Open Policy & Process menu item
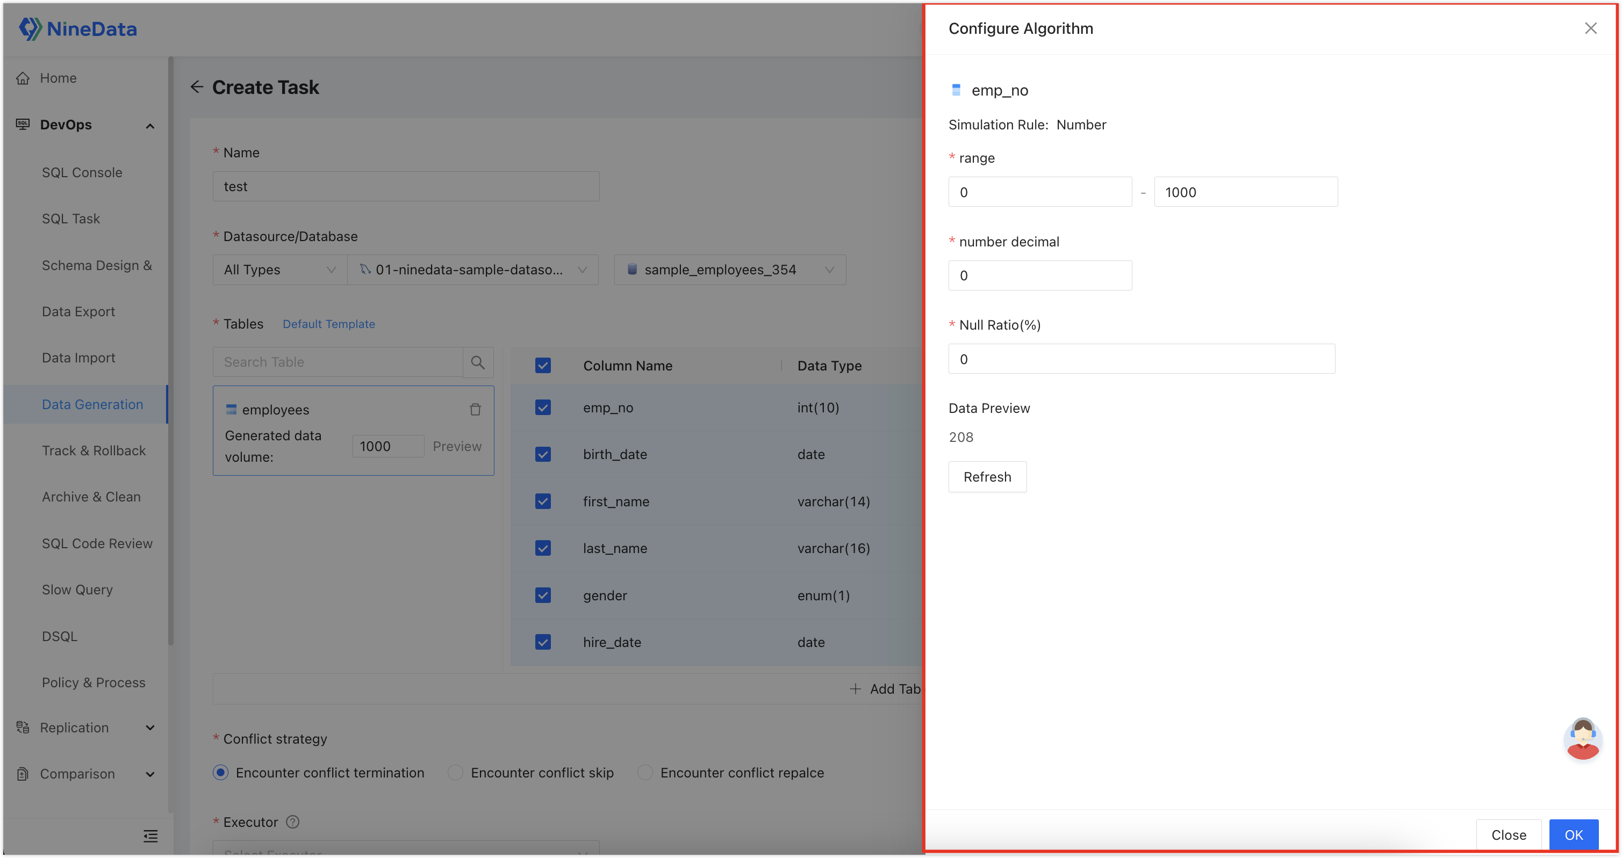1622x858 pixels. tap(93, 682)
